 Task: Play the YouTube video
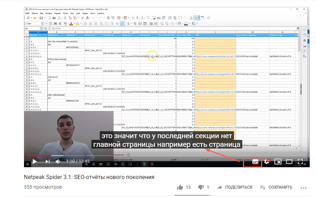point(34,161)
